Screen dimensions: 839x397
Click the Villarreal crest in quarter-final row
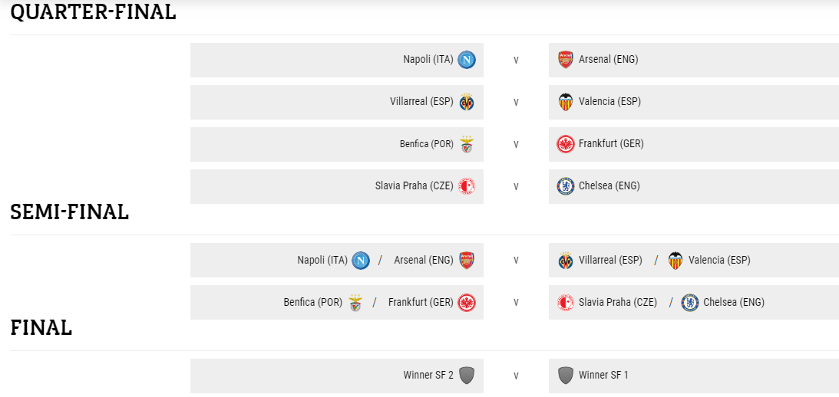(467, 101)
